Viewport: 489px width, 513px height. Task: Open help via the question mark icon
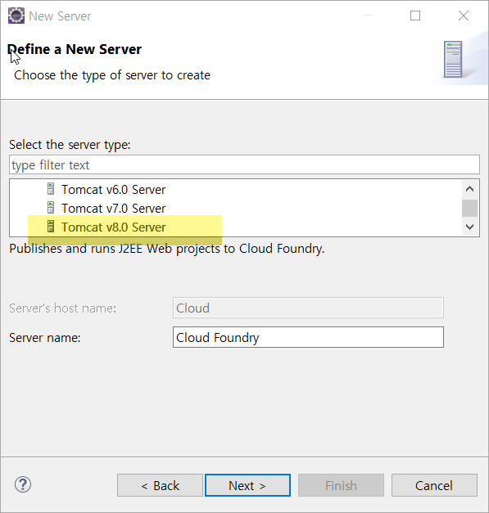click(23, 484)
